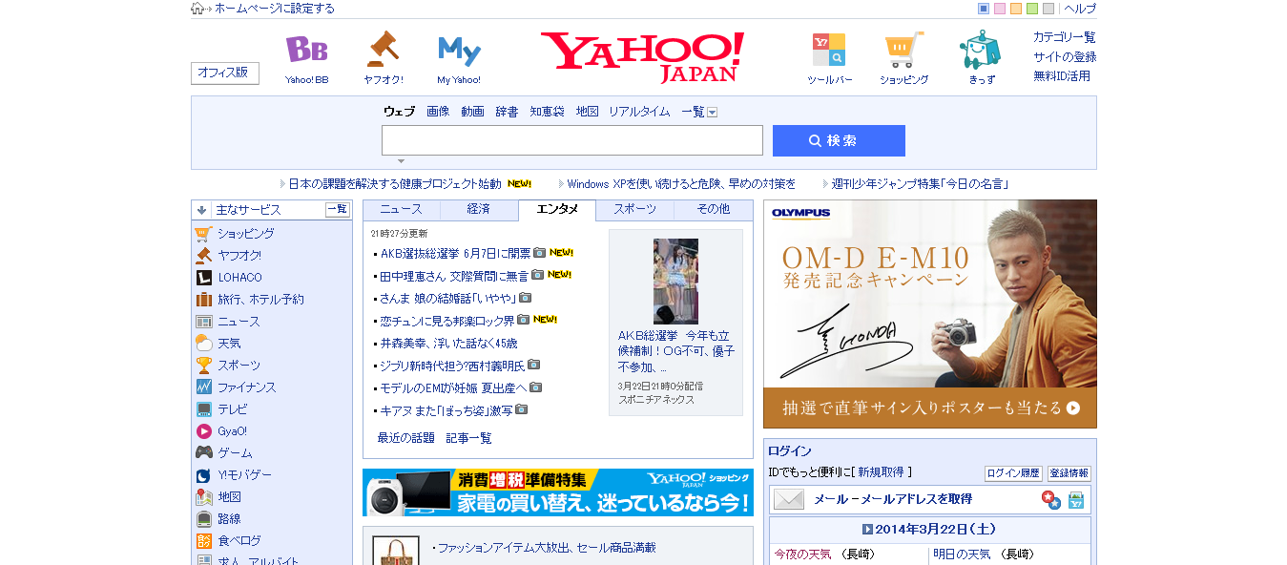Screen dimensions: 1287x565
Task: Open the 一覧 button in 主なサービス header
Action: tap(338, 210)
